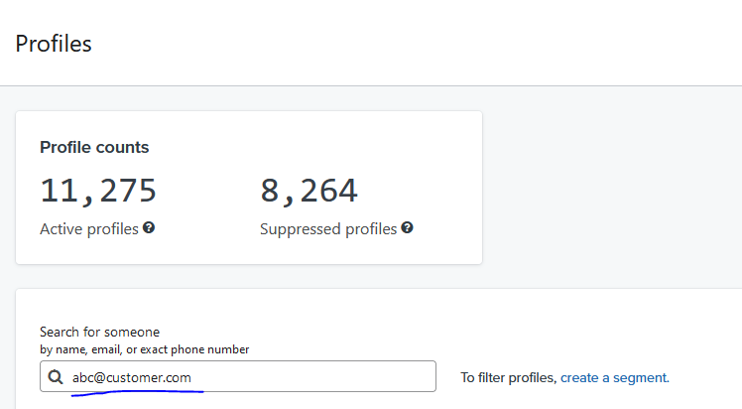This screenshot has height=409, width=742.
Task: Open the "create a segment" link
Action: [x=615, y=378]
